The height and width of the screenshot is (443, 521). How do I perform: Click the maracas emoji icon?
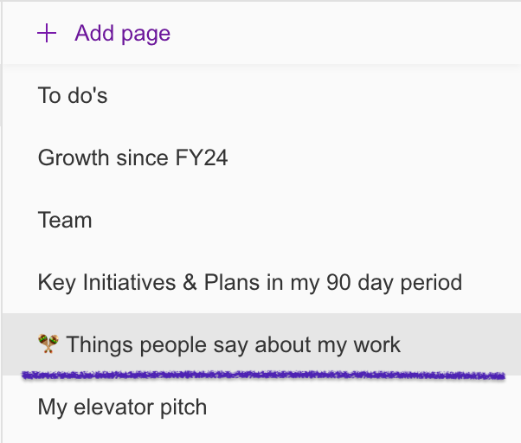coord(48,344)
